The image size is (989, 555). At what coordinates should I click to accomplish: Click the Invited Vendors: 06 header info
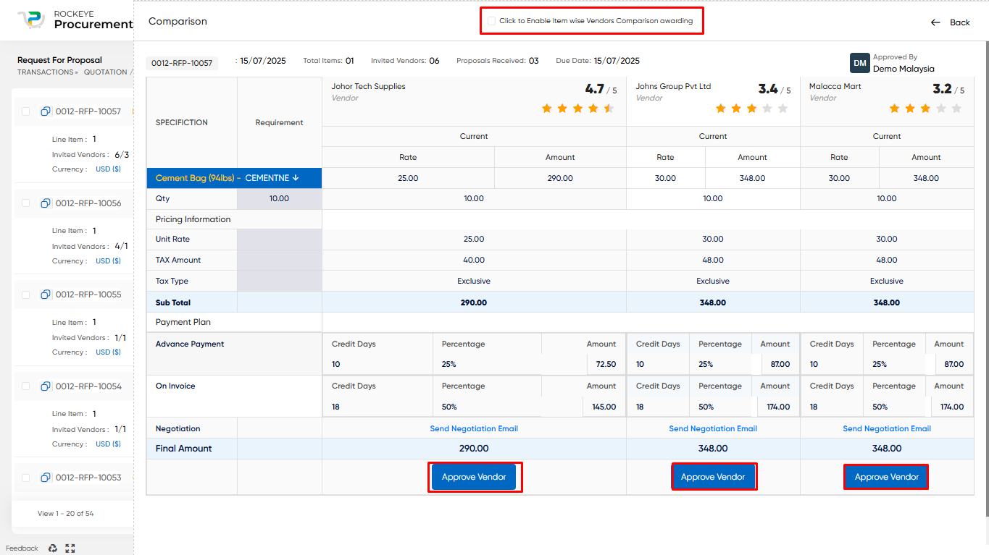point(405,61)
